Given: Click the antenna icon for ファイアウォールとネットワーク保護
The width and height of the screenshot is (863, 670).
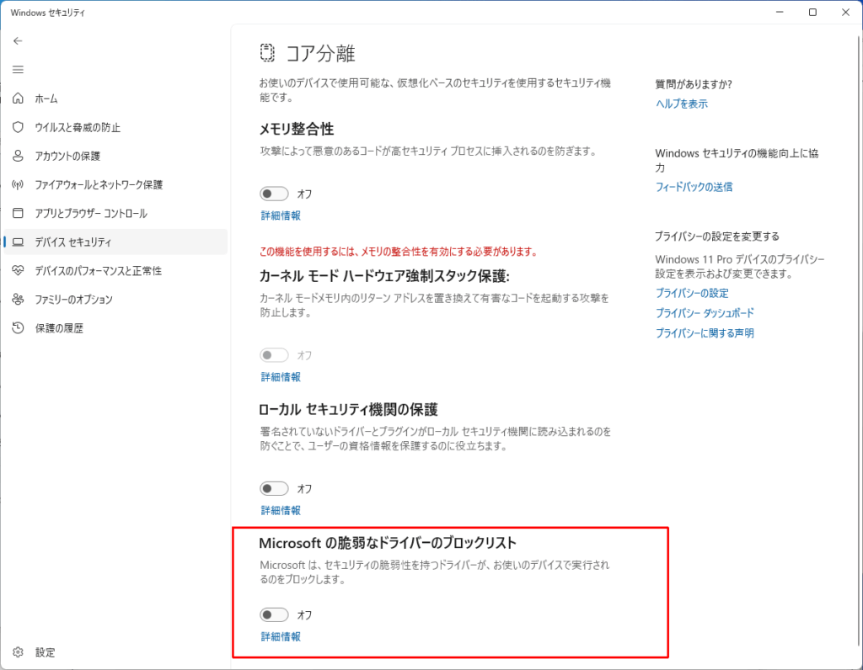Looking at the screenshot, I should (18, 184).
